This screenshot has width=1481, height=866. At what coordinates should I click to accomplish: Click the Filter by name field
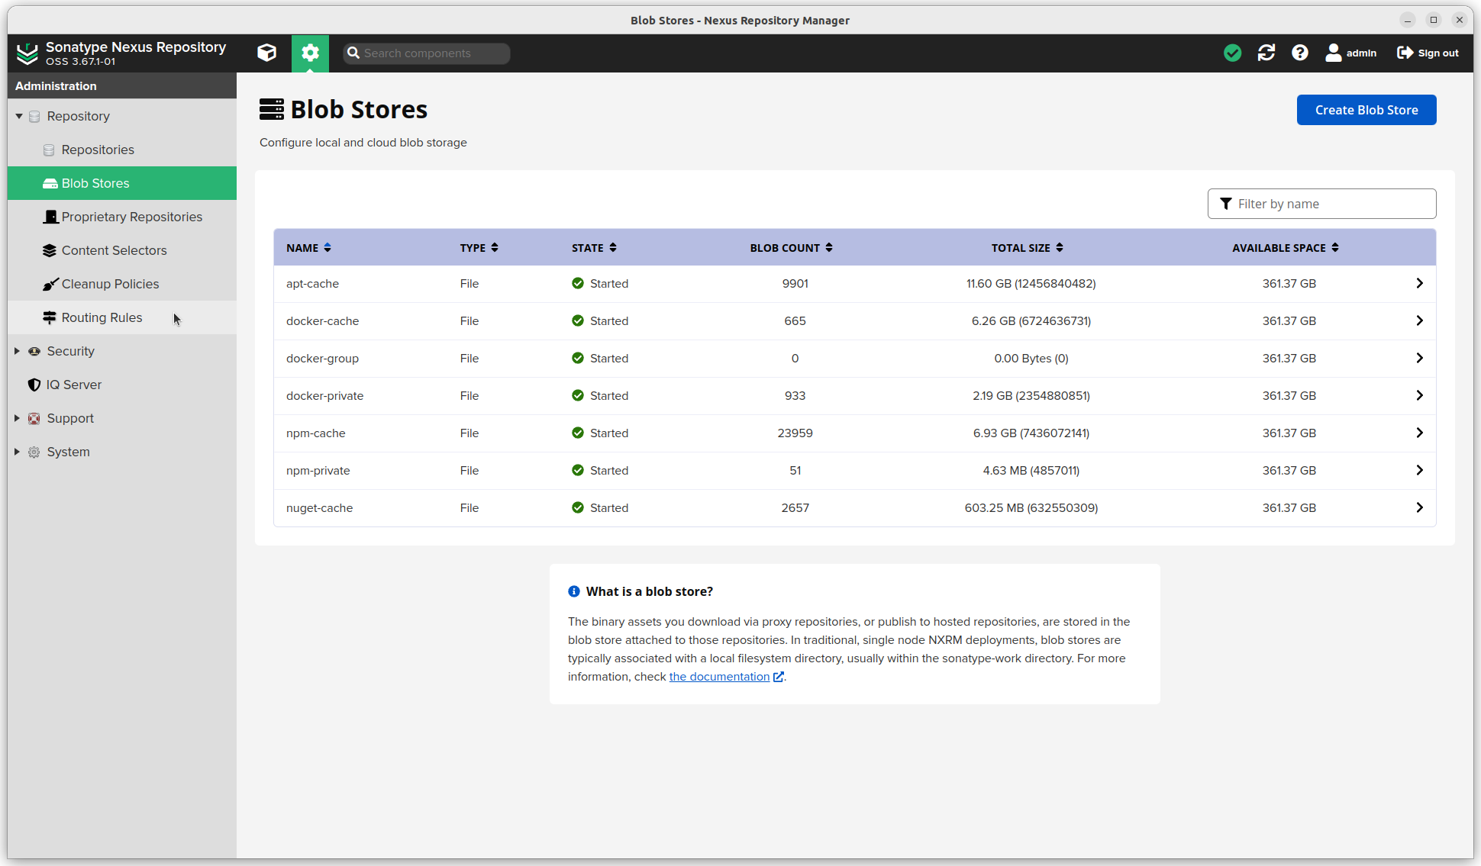[x=1321, y=204]
